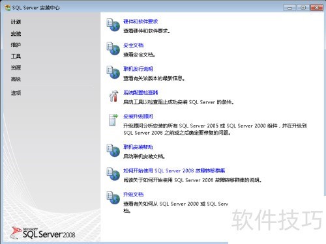Viewport: 326px width, 244px height.
Task: Click globe document icon beside 联机安装帮助
Action: 113,150
